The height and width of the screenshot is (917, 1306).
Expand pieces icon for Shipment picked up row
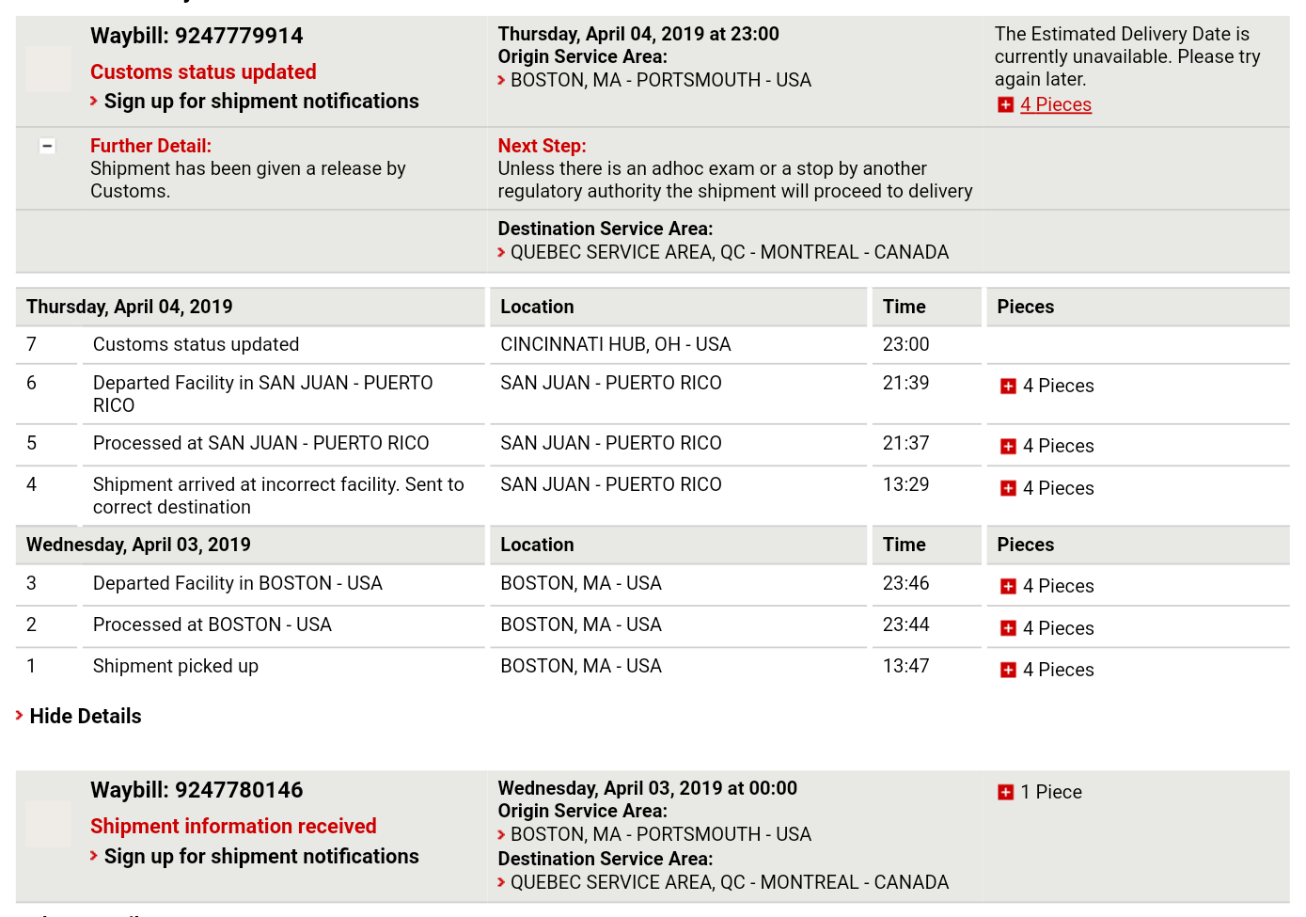[1008, 670]
